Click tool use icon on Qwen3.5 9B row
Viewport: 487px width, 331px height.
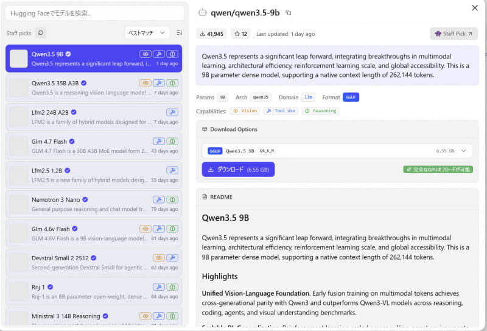point(159,54)
